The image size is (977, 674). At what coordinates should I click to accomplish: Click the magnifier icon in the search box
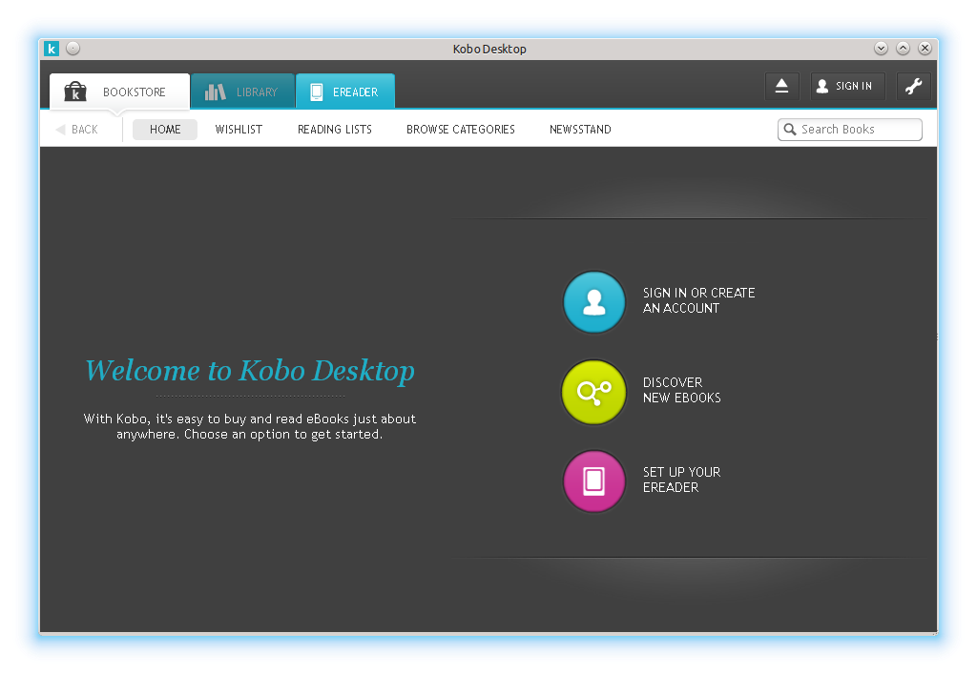(x=788, y=129)
